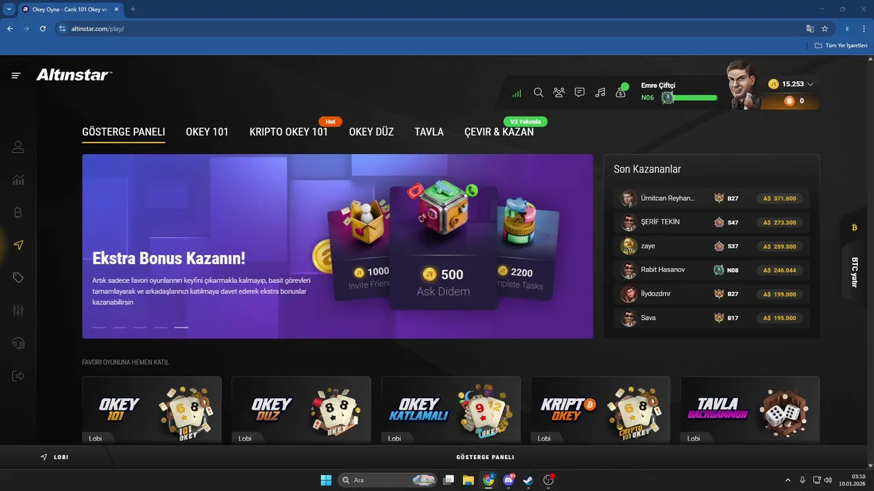The width and height of the screenshot is (874, 491).
Task: Click winner row İlydozdmr
Action: pyautogui.click(x=711, y=294)
